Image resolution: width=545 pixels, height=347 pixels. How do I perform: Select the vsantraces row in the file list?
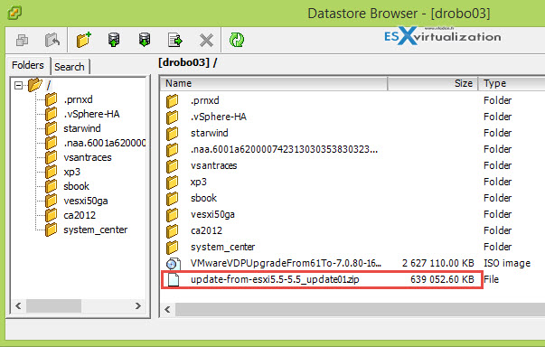pyautogui.click(x=352, y=165)
